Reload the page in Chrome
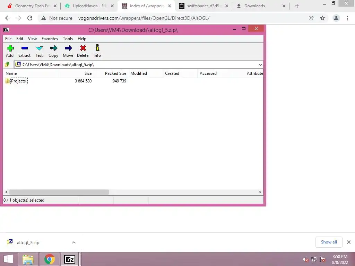Viewport: 355px width, 266px height. point(30,18)
